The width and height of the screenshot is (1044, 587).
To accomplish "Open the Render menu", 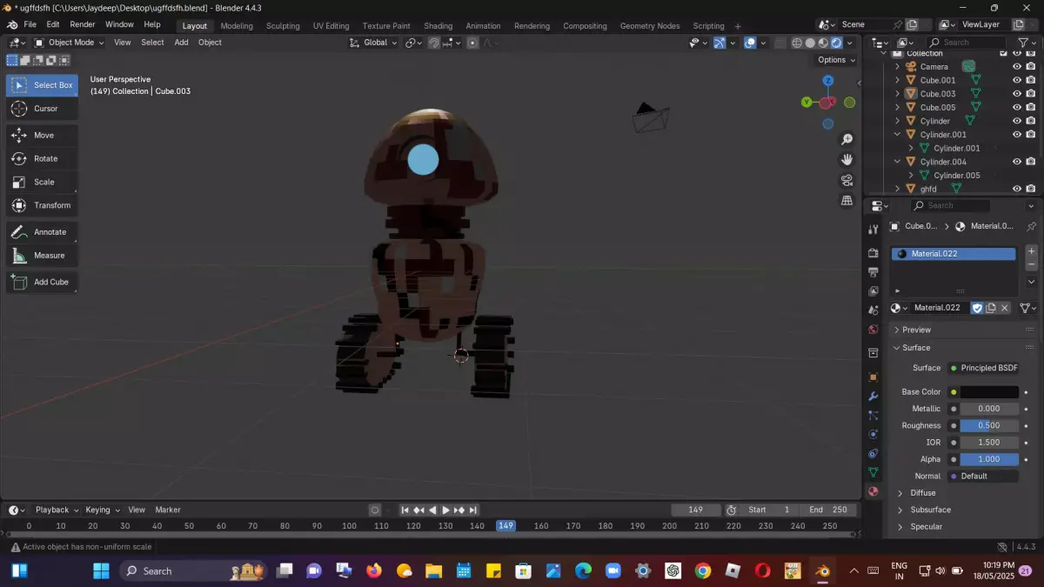I will pos(83,24).
